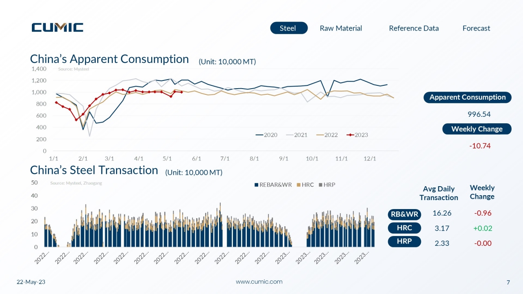
Task: Open the www.cumic.com link
Action: pyautogui.click(x=259, y=282)
